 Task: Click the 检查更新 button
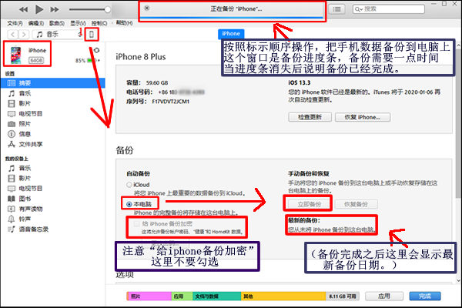[x=310, y=117]
